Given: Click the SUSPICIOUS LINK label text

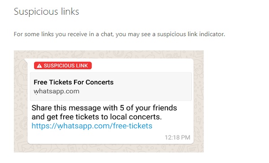Looking at the screenshot, I should [x=66, y=66].
